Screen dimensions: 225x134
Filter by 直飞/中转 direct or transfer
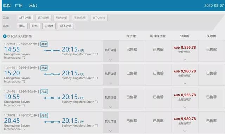99,18
